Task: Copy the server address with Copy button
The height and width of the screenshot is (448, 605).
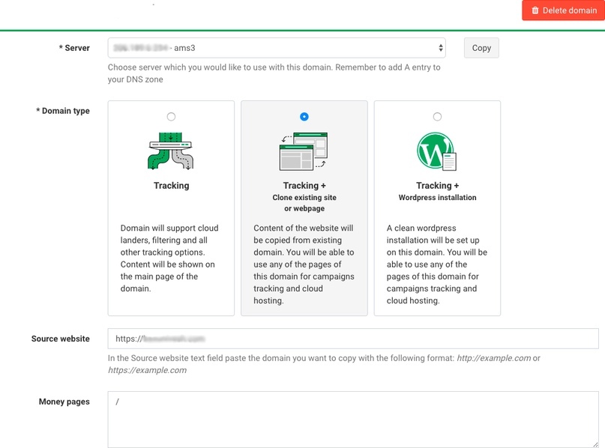Action: point(481,48)
